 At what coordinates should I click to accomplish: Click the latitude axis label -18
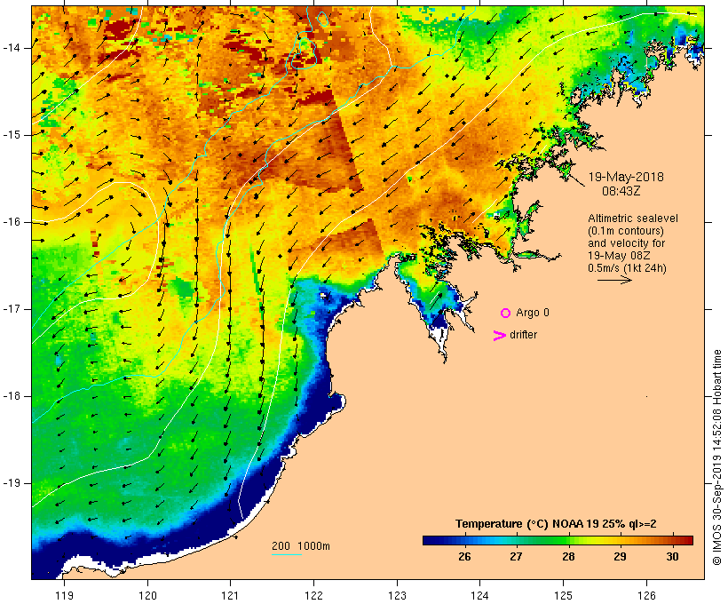pyautogui.click(x=12, y=396)
